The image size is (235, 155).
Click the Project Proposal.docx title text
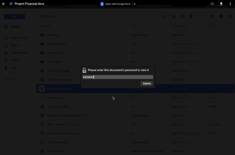(x=29, y=4)
